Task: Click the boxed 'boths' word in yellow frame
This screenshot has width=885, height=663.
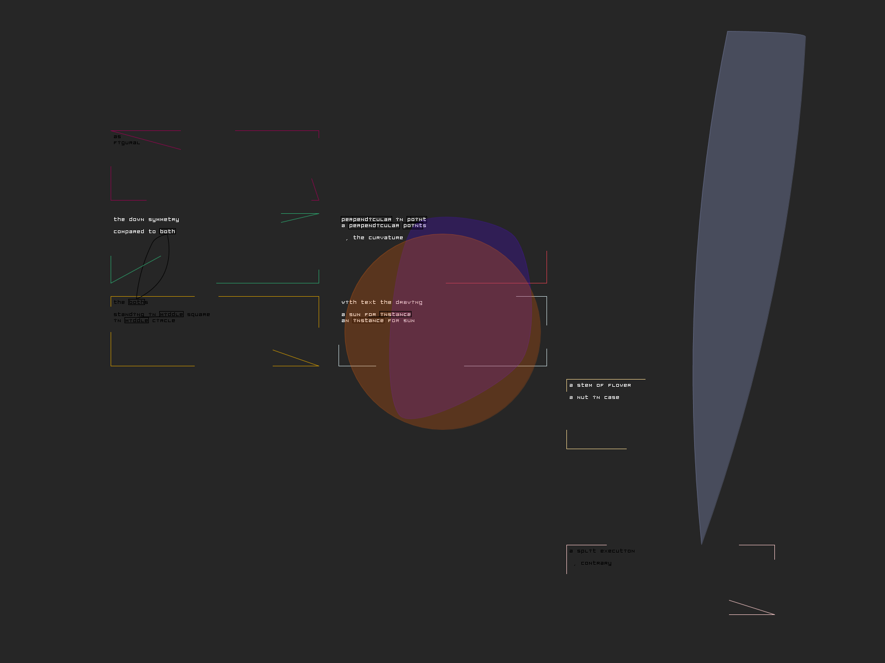Action: (x=137, y=302)
